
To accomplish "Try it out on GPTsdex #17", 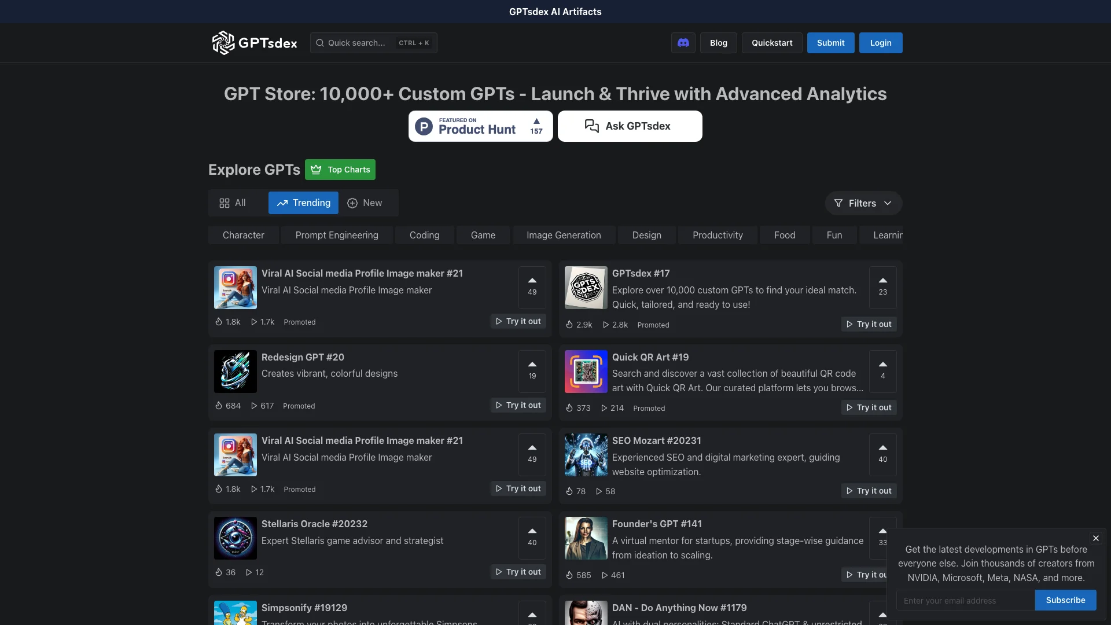I will pyautogui.click(x=869, y=324).
